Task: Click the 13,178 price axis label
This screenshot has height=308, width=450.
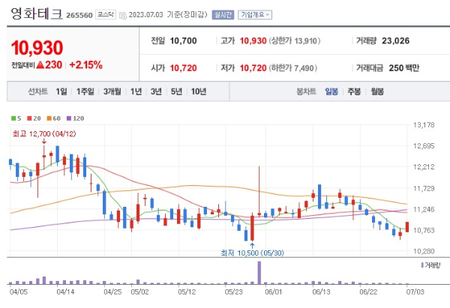Action: click(424, 125)
